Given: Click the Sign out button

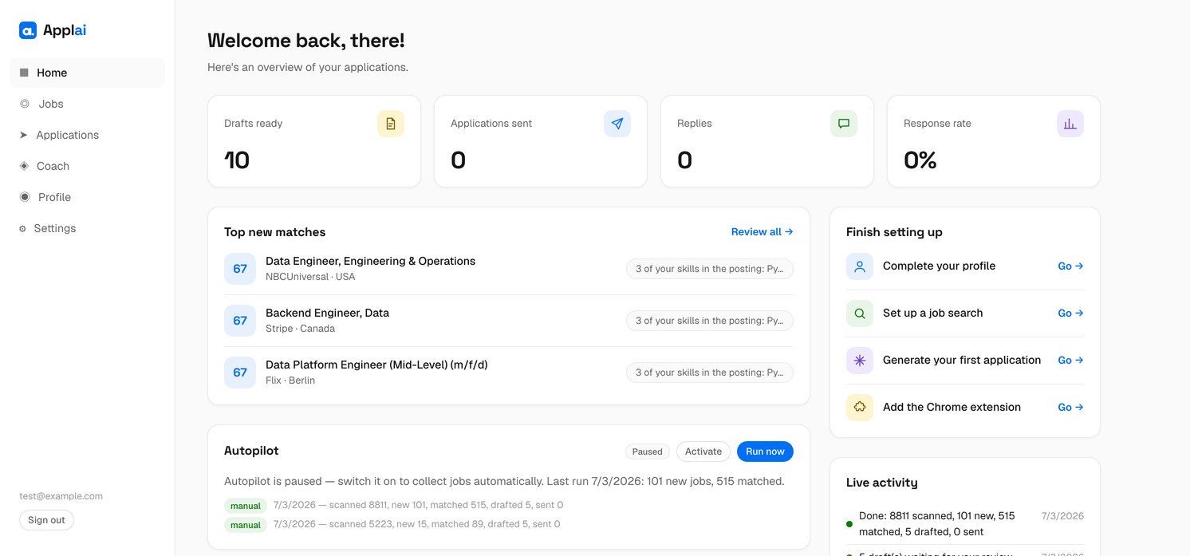Looking at the screenshot, I should (46, 520).
